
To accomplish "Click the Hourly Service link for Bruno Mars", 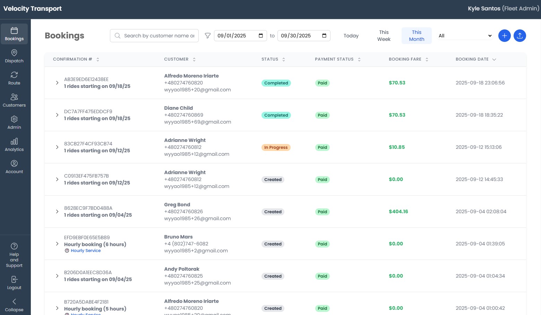I will tap(86, 251).
